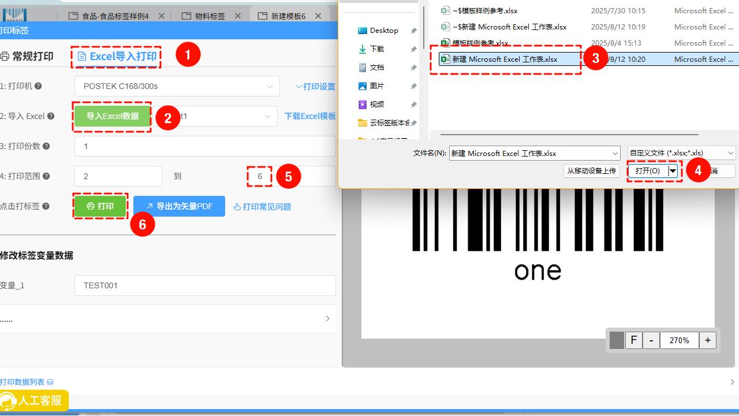Close the 食品-食品标签样例4 tab

[x=161, y=16]
